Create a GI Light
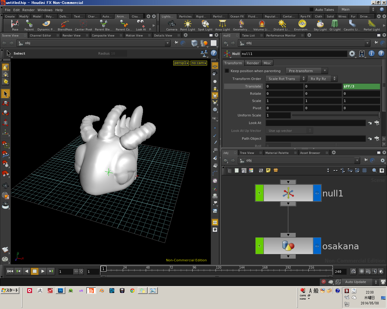Viewport: 387px width, 309px height. [x=335, y=25]
